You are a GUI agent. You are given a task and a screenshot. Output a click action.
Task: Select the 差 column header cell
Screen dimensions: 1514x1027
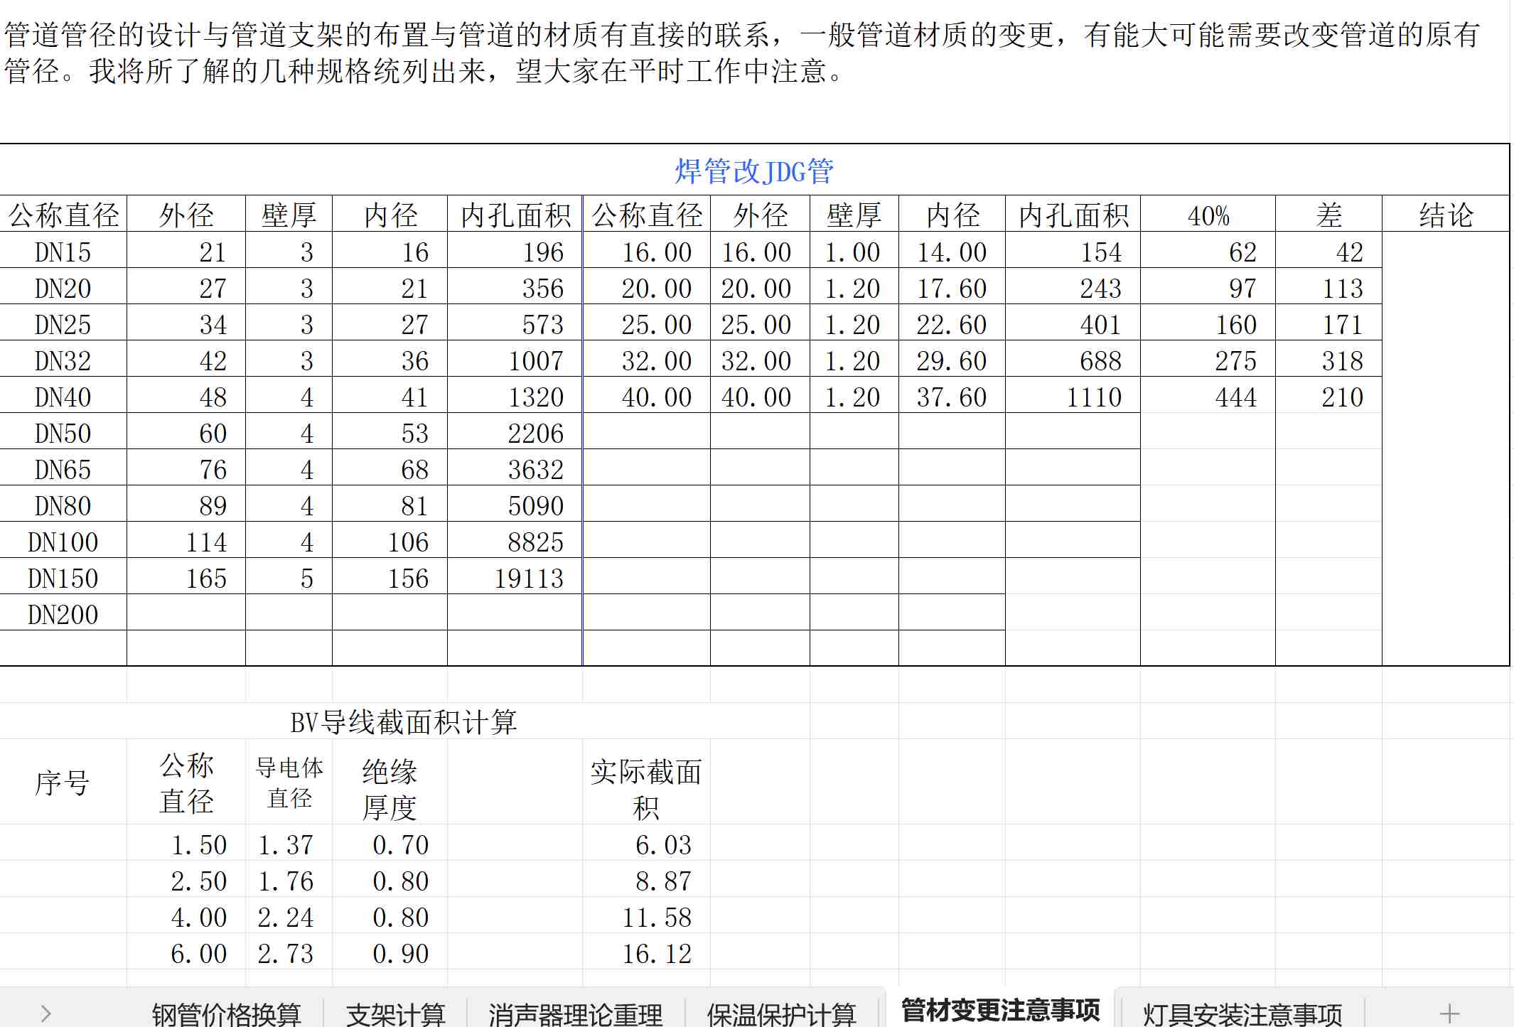pos(1328,215)
